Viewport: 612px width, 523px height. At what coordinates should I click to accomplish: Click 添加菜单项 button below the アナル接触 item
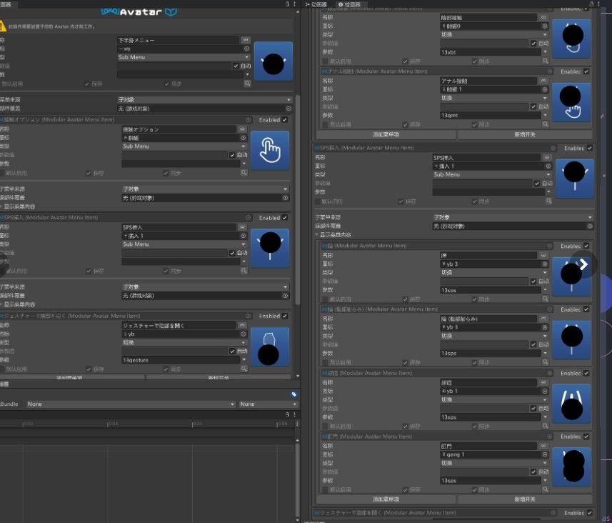[x=386, y=134]
